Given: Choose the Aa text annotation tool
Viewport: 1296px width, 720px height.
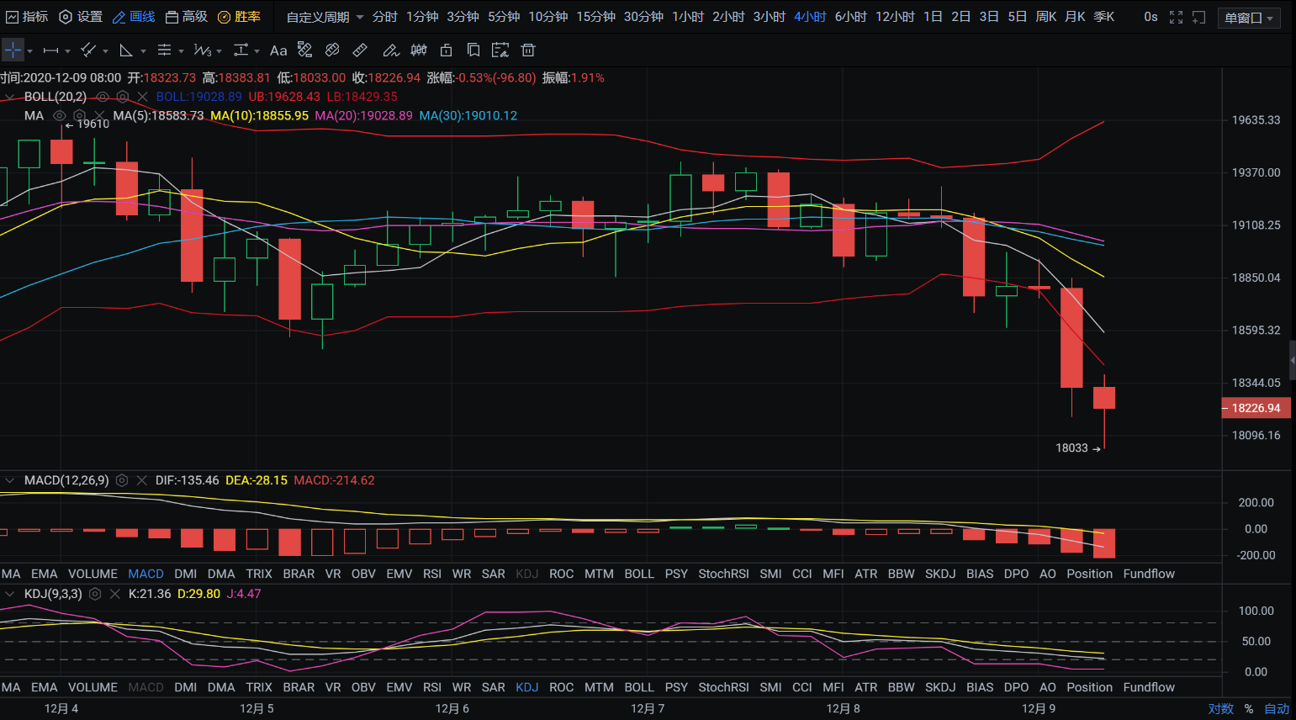Looking at the screenshot, I should (x=278, y=50).
